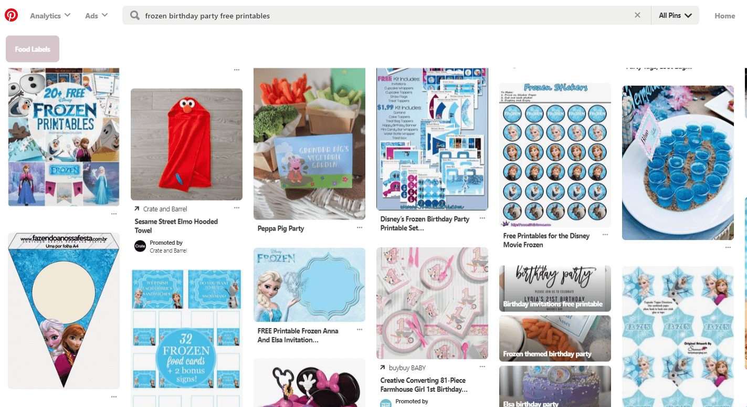747x407 pixels.
Task: Expand the Ads dropdown menu
Action: 97,15
